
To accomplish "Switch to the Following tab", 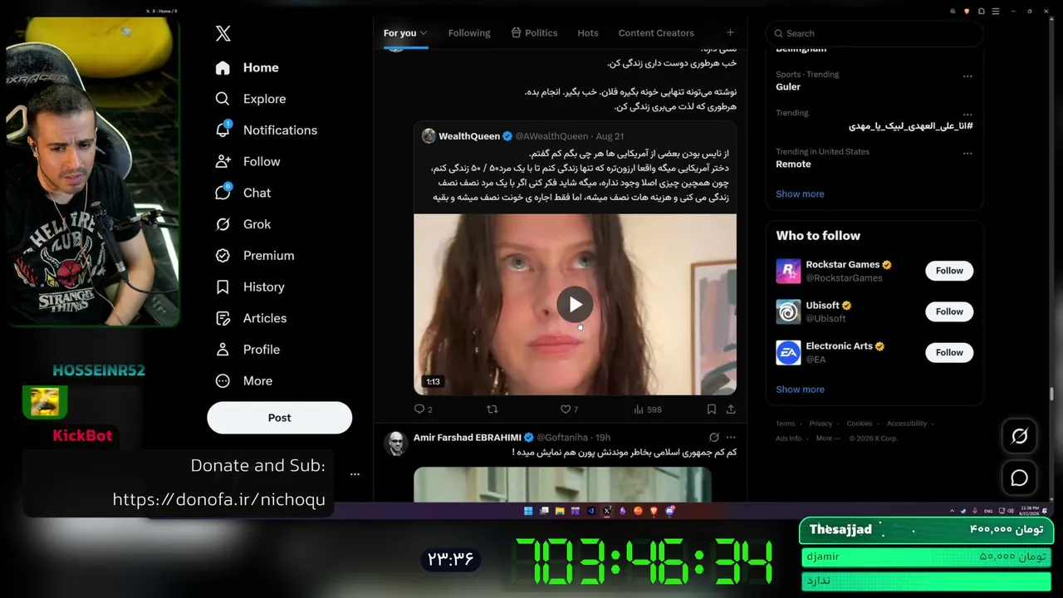I will click(x=469, y=33).
